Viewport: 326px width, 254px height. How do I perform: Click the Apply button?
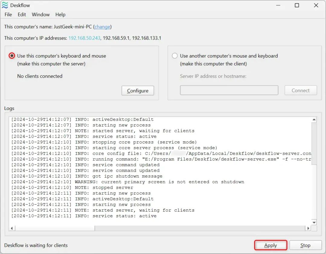click(x=270, y=245)
